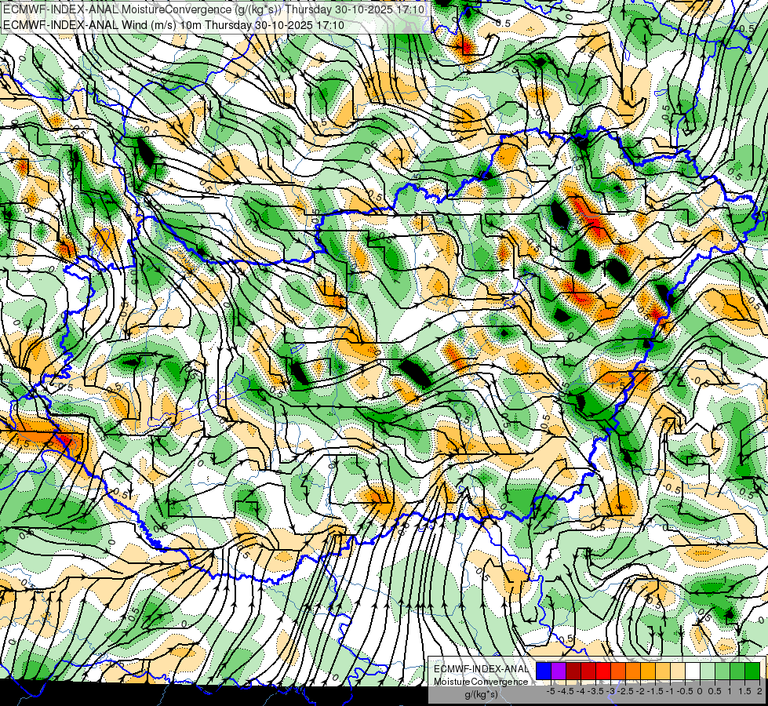Screen dimensions: 768x706
Task: Click 'MoistureConvergence' label in the legend box
Action: tap(481, 682)
